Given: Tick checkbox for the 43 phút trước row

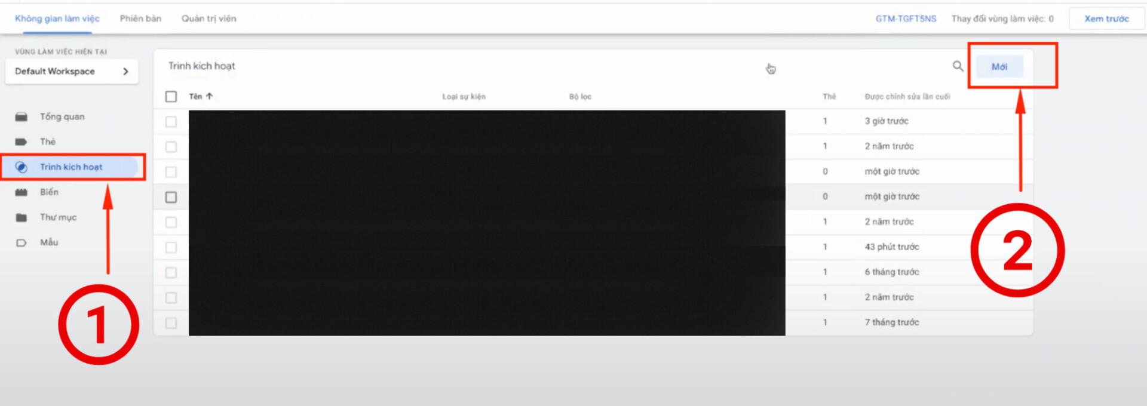Looking at the screenshot, I should (x=171, y=247).
